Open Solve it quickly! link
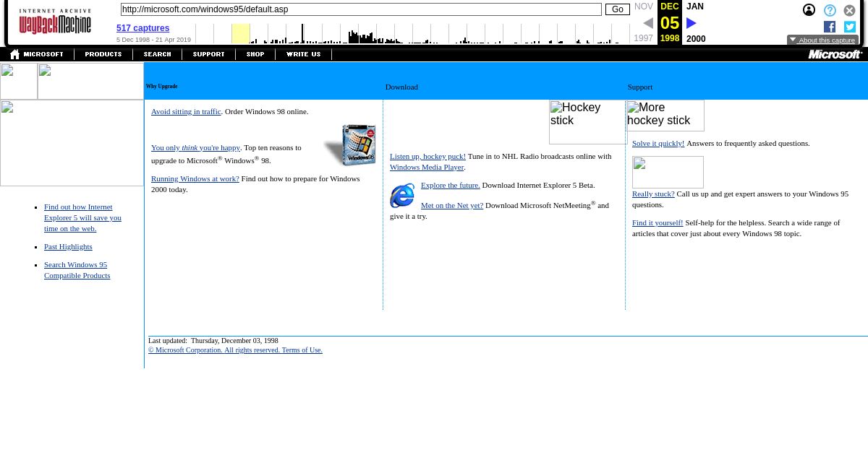Image resolution: width=868 pixels, height=455 pixels. click(658, 143)
